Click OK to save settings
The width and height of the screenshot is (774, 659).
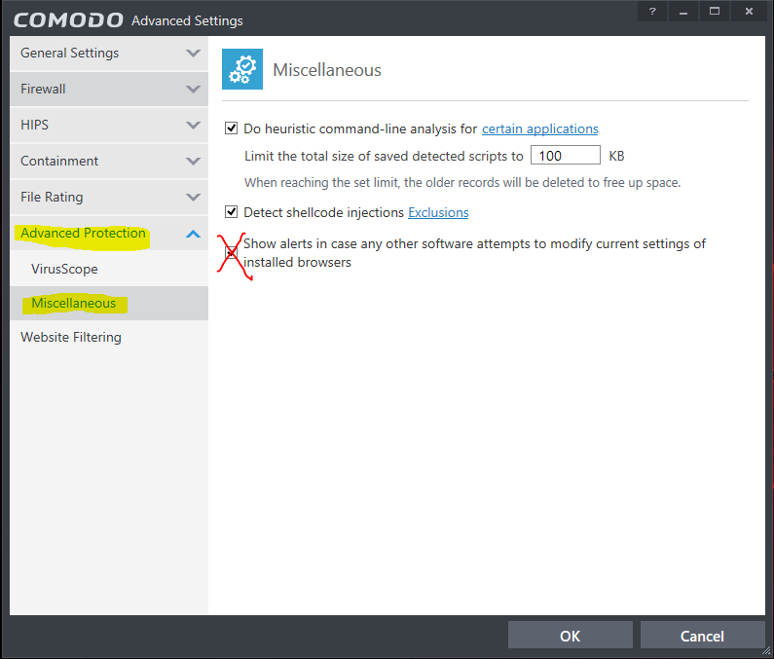pos(570,636)
